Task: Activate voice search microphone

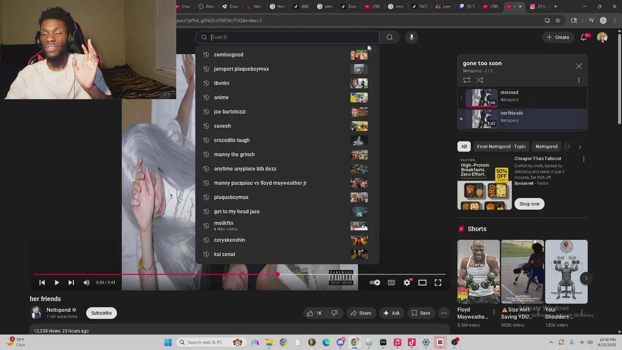Action: pyautogui.click(x=412, y=37)
